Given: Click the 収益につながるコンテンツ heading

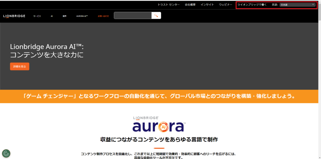Looking at the screenshot, I should click(x=159, y=140).
